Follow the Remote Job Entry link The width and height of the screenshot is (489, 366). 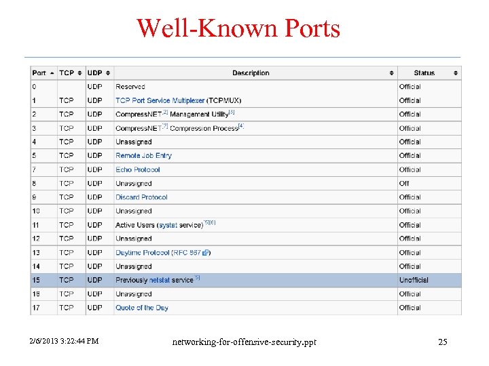(143, 156)
